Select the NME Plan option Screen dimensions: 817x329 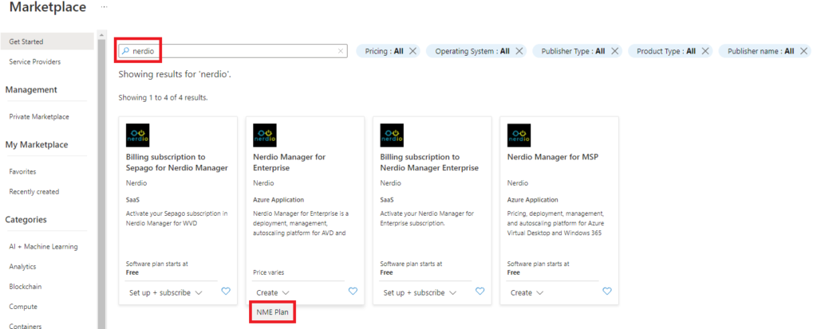coord(273,311)
